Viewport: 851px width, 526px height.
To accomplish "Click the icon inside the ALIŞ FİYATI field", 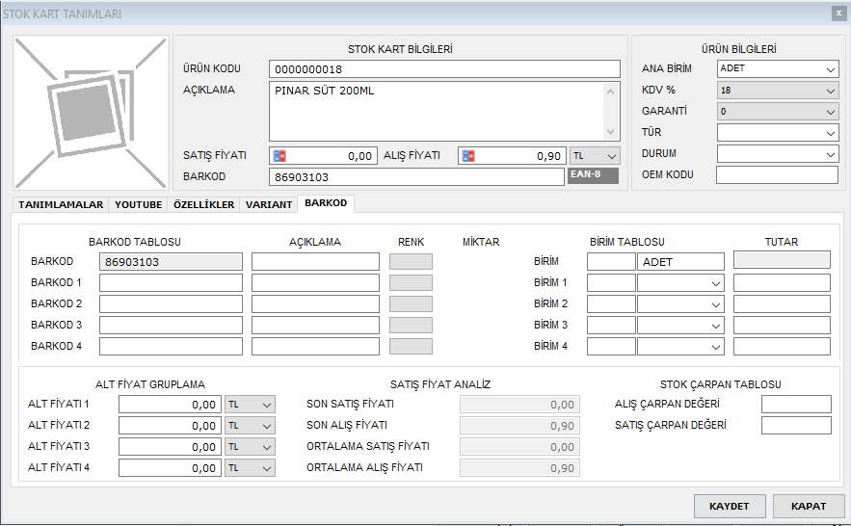I will pos(468,156).
